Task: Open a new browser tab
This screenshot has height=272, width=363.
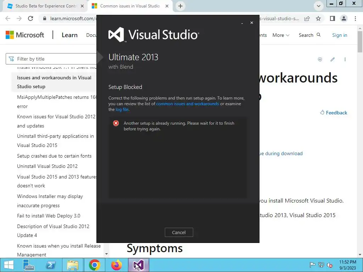Action: pos(180,6)
